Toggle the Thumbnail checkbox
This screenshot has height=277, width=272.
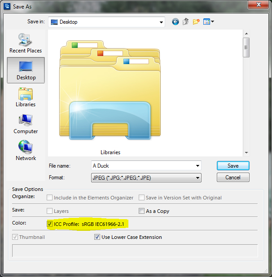[x=15, y=237]
